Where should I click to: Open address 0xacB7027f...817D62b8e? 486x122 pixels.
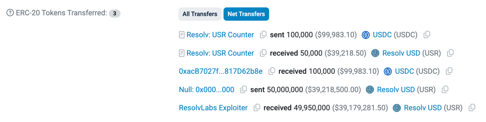[x=220, y=71]
